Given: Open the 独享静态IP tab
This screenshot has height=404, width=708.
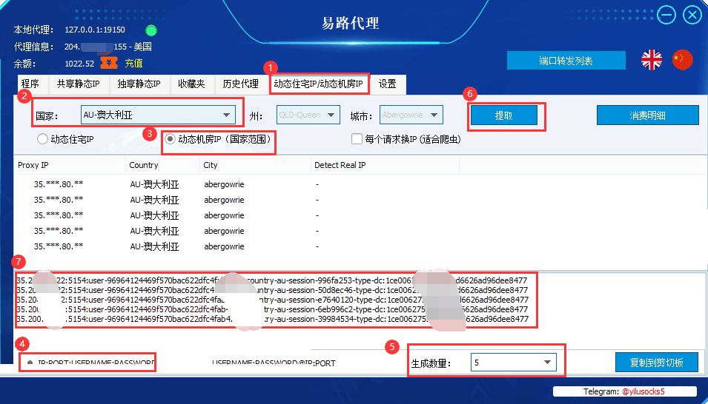Looking at the screenshot, I should click(x=139, y=84).
